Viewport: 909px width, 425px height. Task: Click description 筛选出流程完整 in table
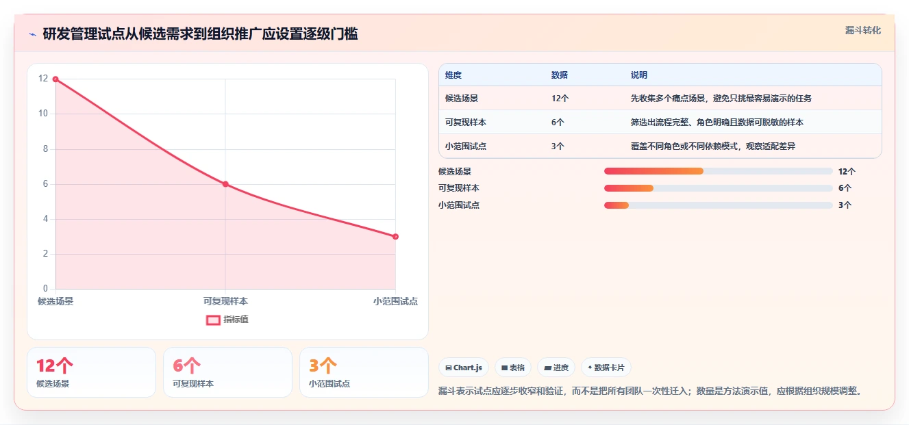click(717, 123)
